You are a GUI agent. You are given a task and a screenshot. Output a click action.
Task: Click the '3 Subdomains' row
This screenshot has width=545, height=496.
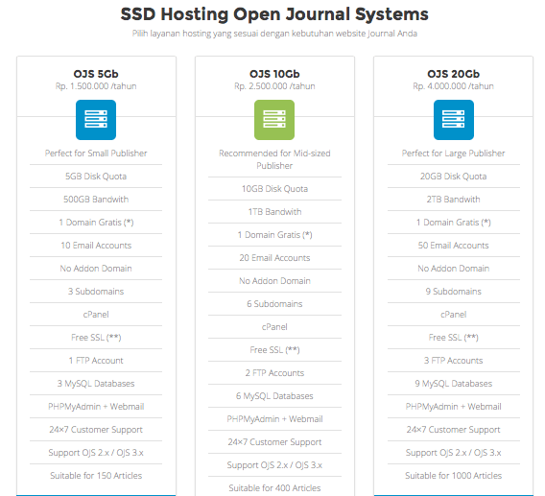pos(96,292)
